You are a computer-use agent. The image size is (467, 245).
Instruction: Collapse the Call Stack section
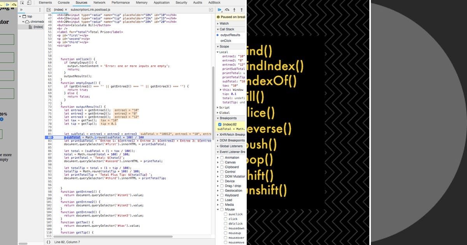pyautogui.click(x=231, y=29)
